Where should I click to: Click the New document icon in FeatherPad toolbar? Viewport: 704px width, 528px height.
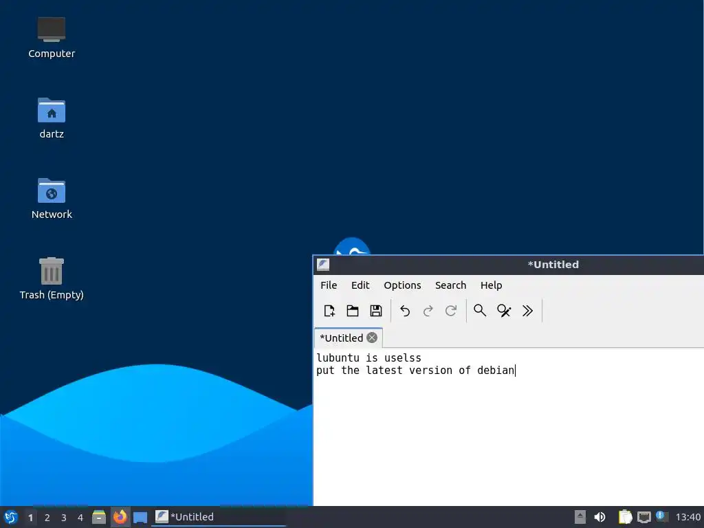[x=329, y=311]
